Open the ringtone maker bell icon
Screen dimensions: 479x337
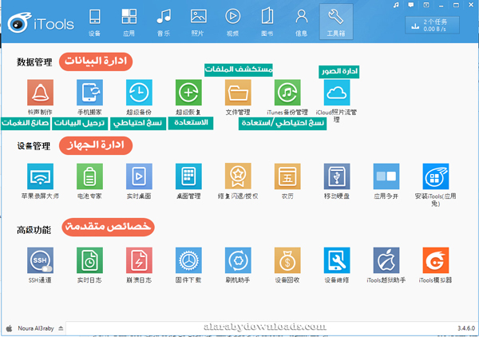click(40, 93)
